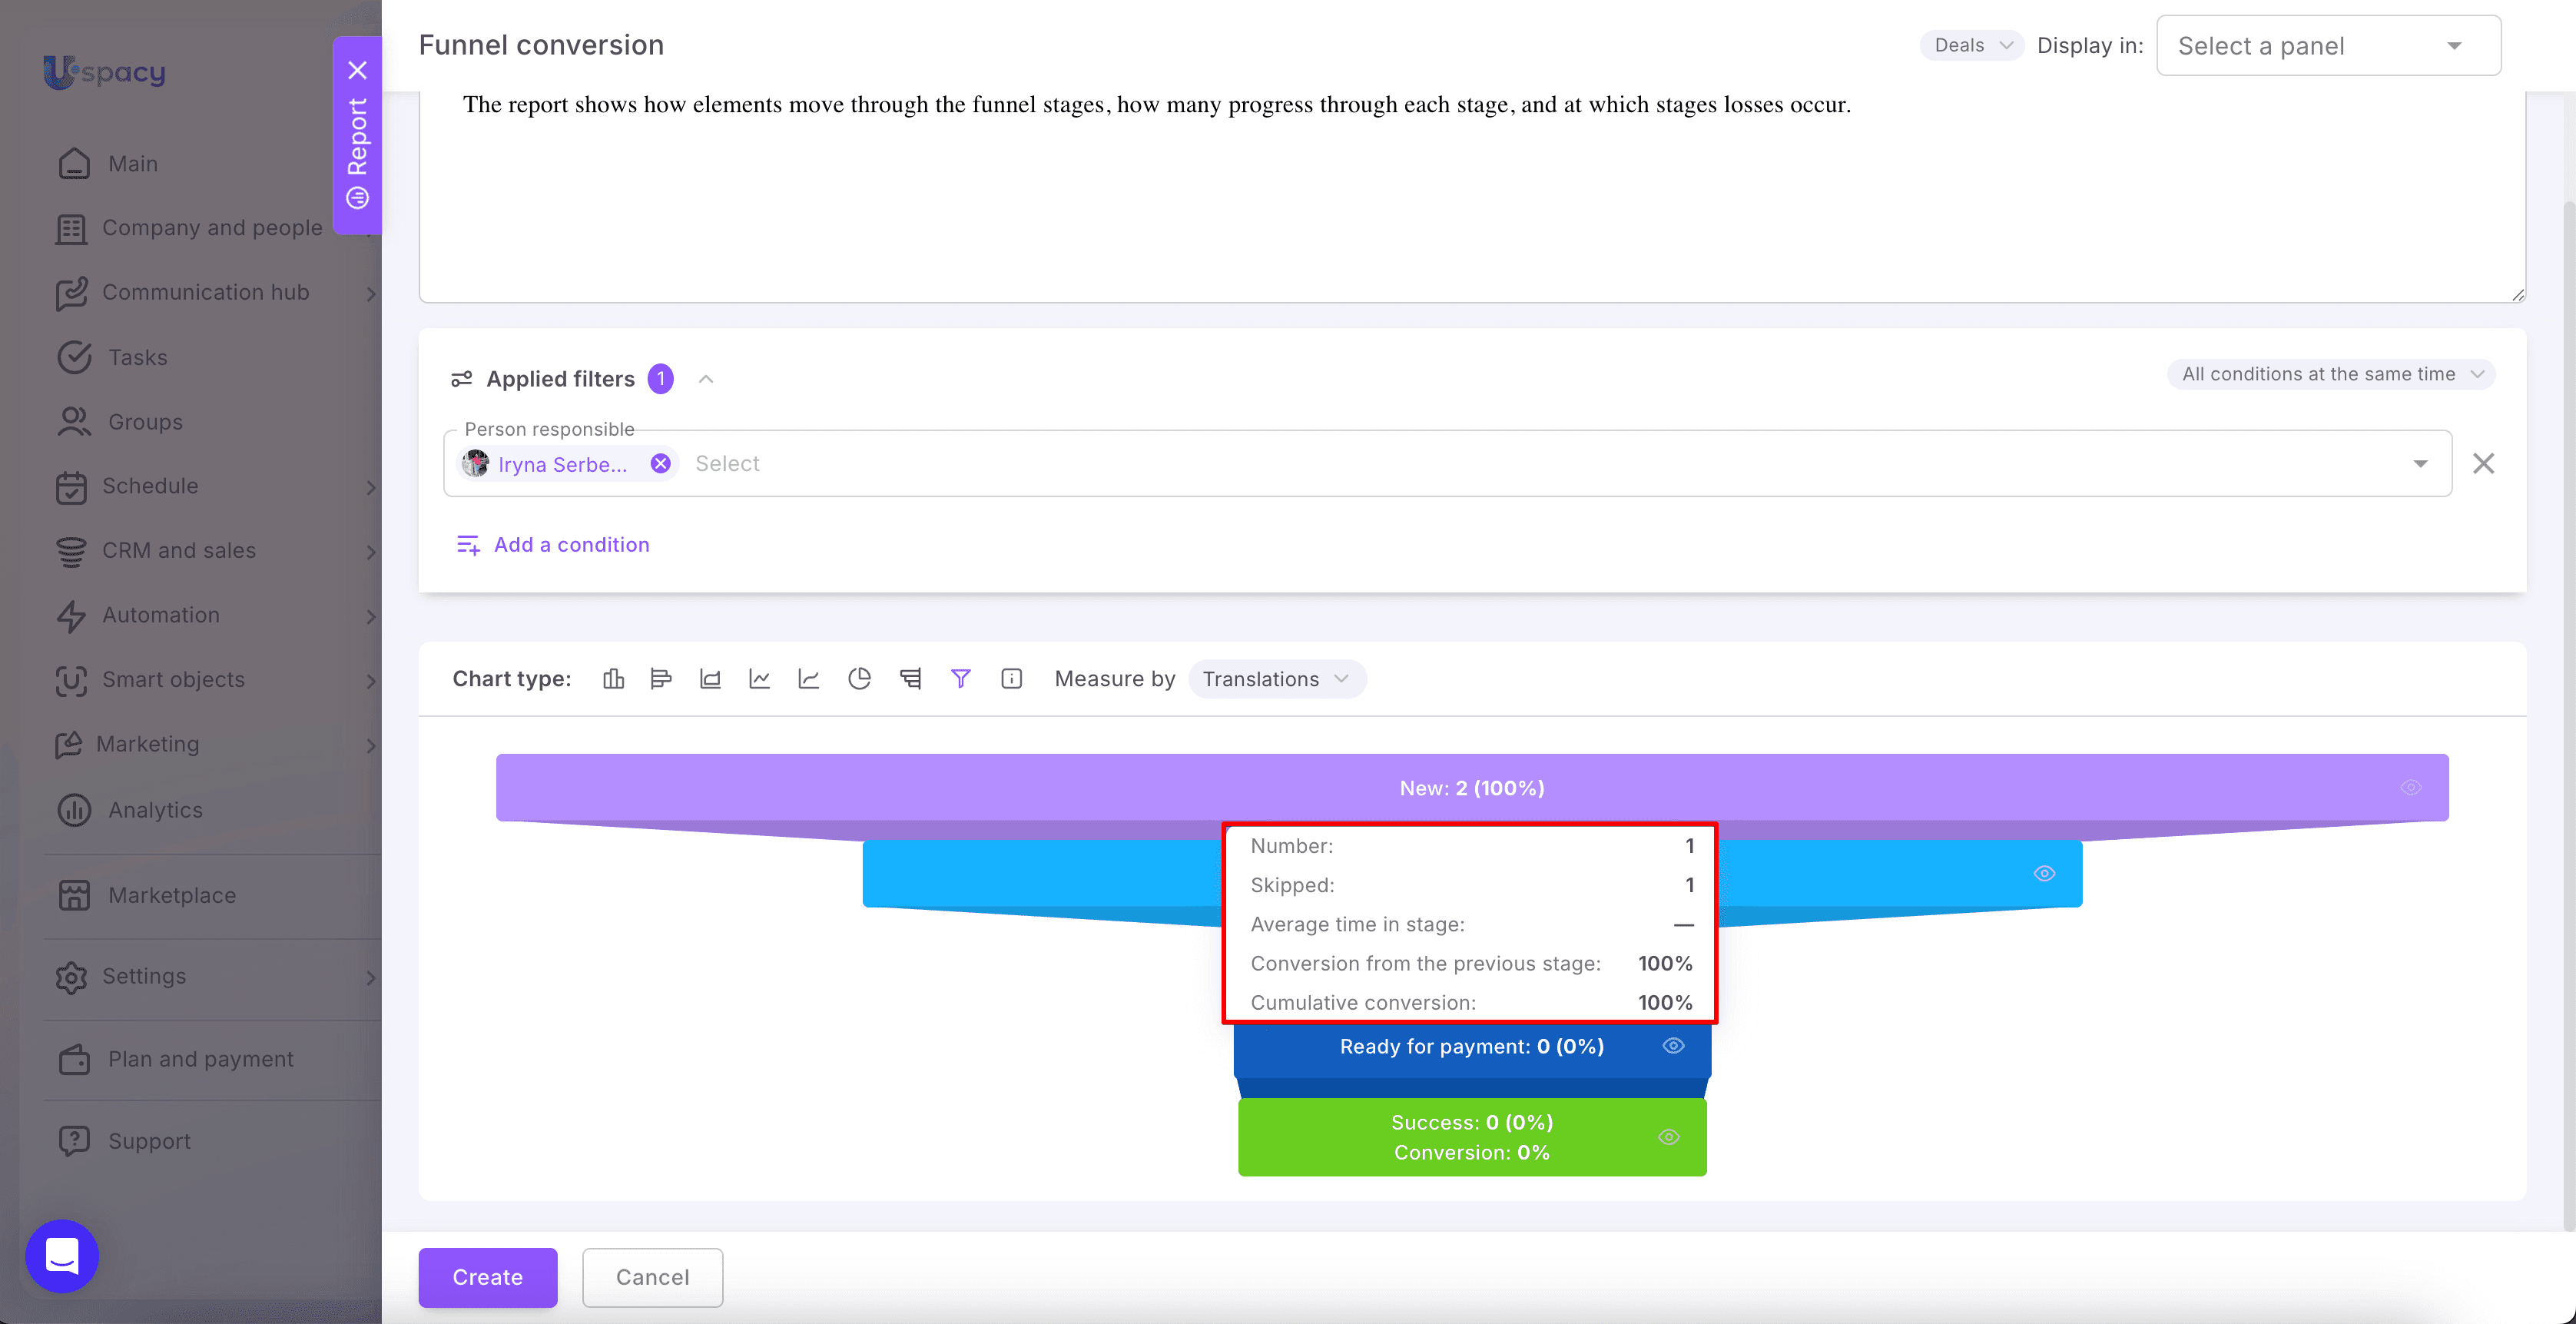Screen dimensions: 2576x1324
Task: Select the single-number indicator chart type
Action: pyautogui.click(x=1011, y=679)
